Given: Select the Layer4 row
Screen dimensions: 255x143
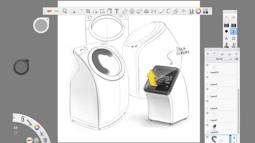Looking at the screenshot, I should (221, 105).
